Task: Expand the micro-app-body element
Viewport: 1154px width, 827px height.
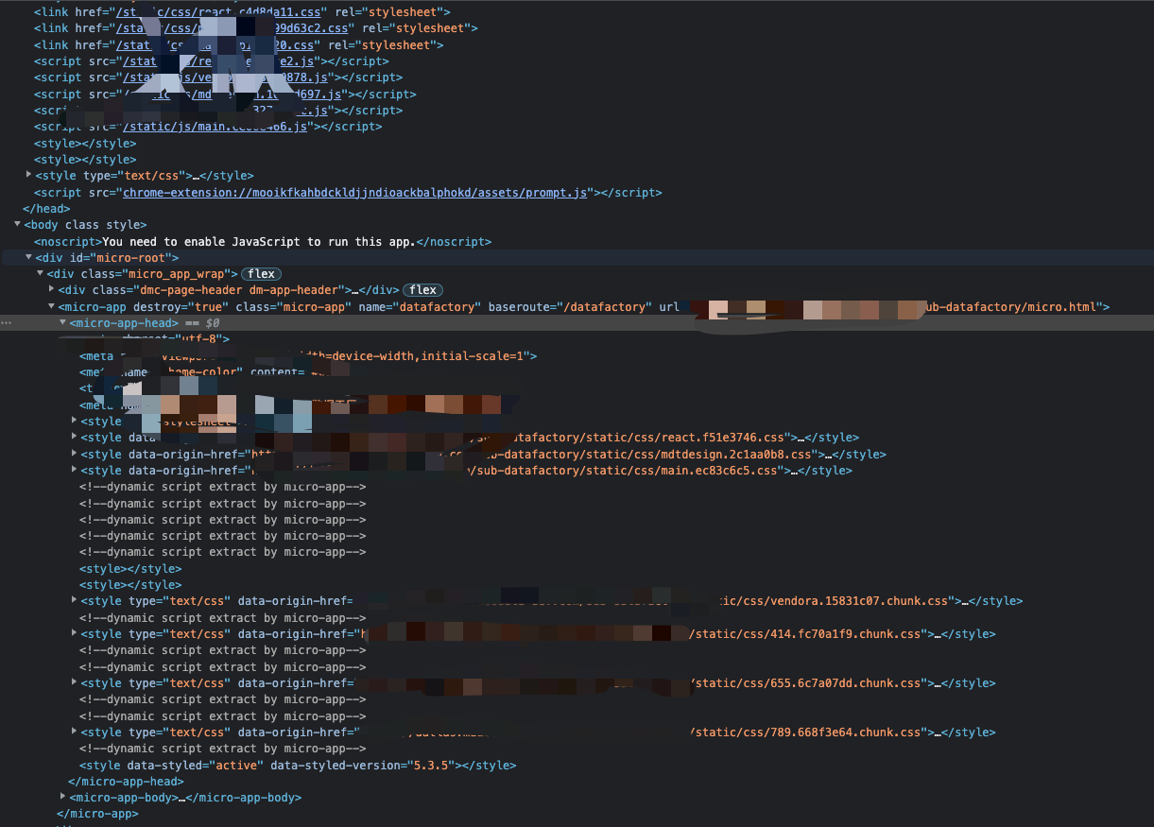Action: pos(62,797)
